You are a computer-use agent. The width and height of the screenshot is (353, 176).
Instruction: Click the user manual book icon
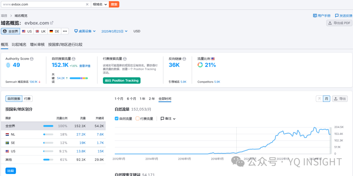(315, 15)
